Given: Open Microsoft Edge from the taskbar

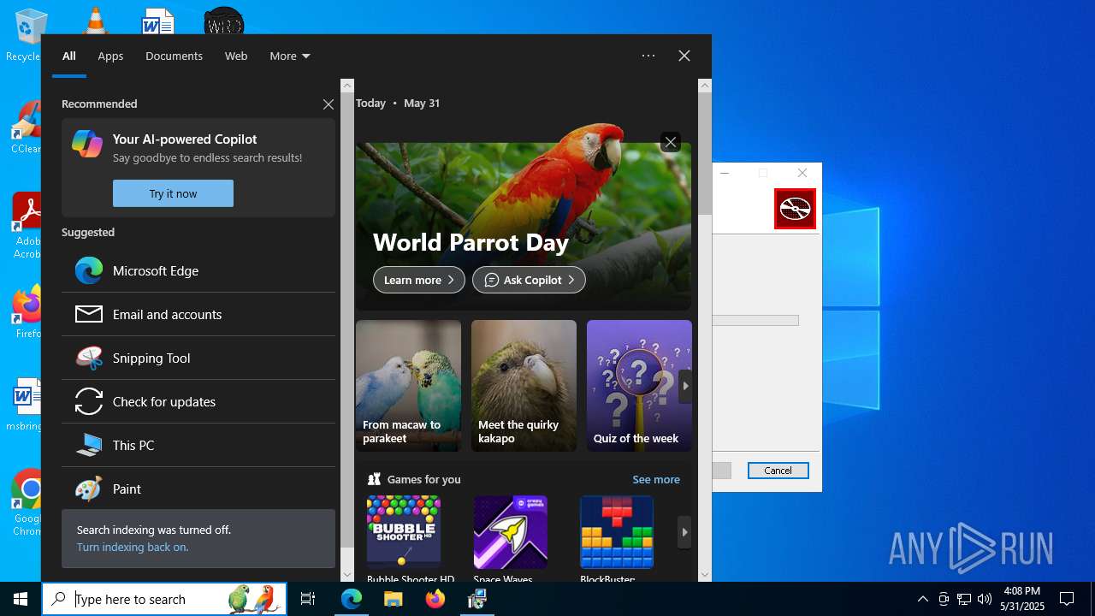Looking at the screenshot, I should pyautogui.click(x=352, y=599).
